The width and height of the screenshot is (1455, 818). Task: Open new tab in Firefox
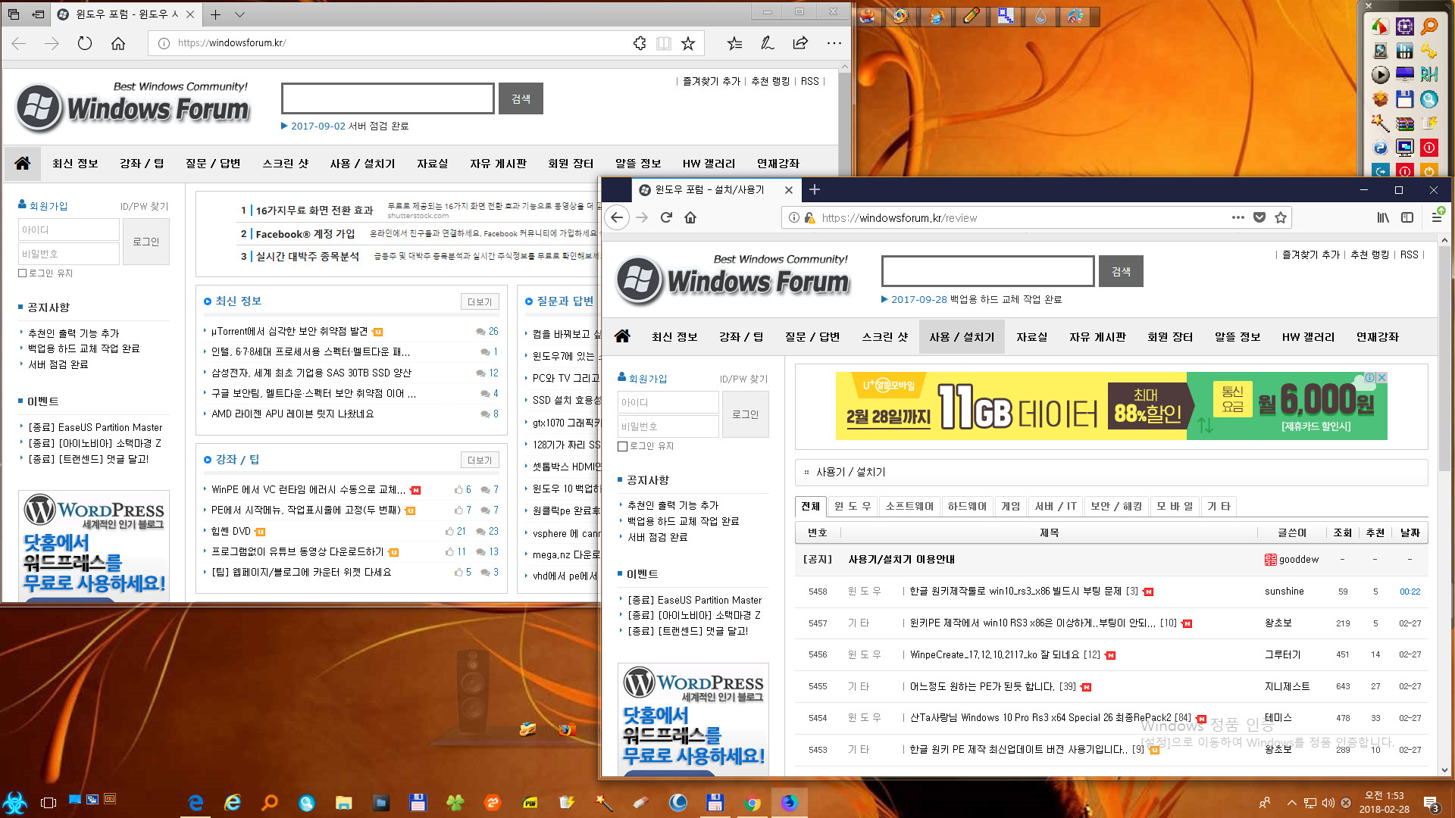(x=815, y=189)
